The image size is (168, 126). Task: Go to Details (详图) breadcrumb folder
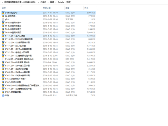(64, 2)
